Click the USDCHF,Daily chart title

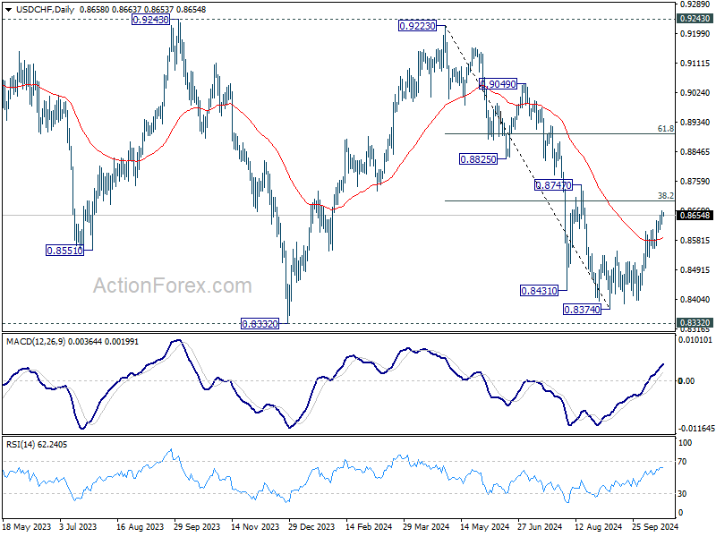point(46,9)
